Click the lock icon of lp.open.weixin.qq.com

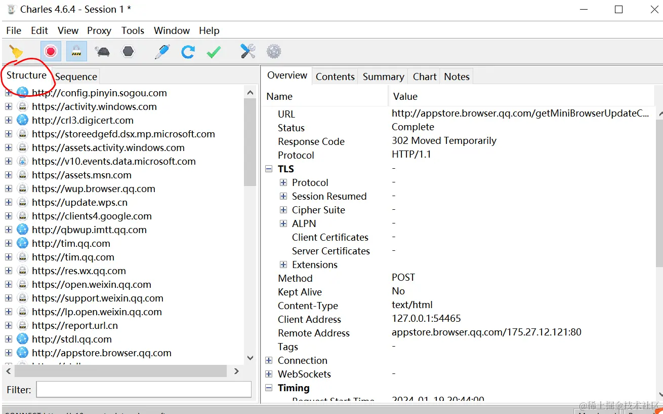pos(22,312)
